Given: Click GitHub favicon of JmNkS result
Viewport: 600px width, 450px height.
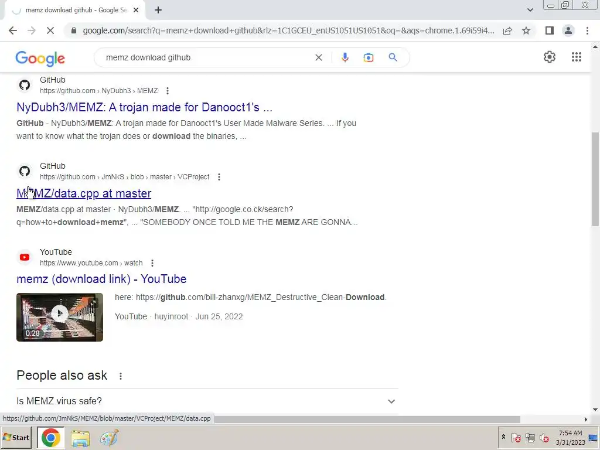Looking at the screenshot, I should pos(25,171).
